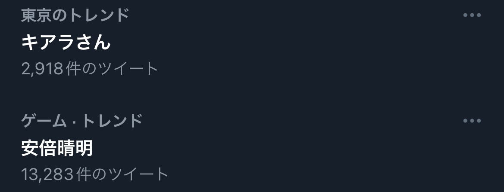Open the キアラさん trending topic
Viewport: 504px width, 192px height.
(x=66, y=42)
